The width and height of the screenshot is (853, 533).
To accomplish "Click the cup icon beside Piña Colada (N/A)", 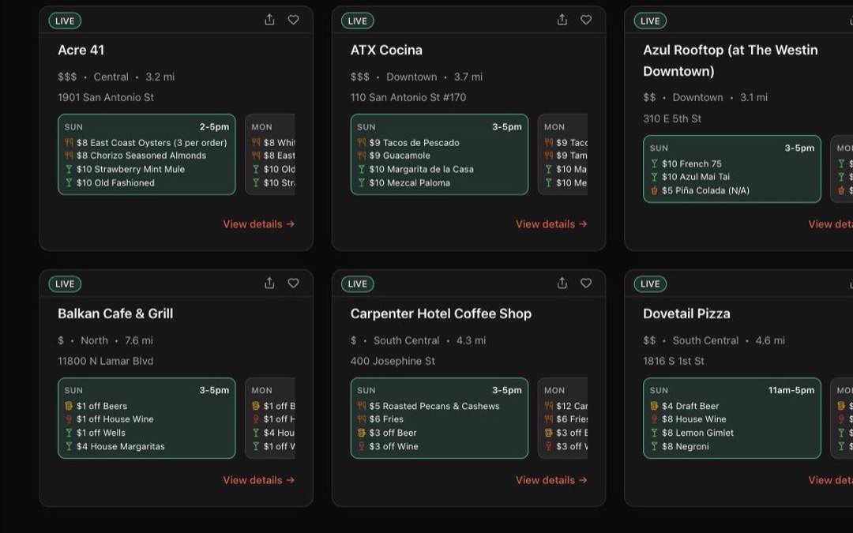I will (x=654, y=190).
